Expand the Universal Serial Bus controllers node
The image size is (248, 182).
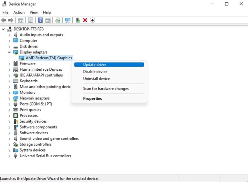pos(9,156)
